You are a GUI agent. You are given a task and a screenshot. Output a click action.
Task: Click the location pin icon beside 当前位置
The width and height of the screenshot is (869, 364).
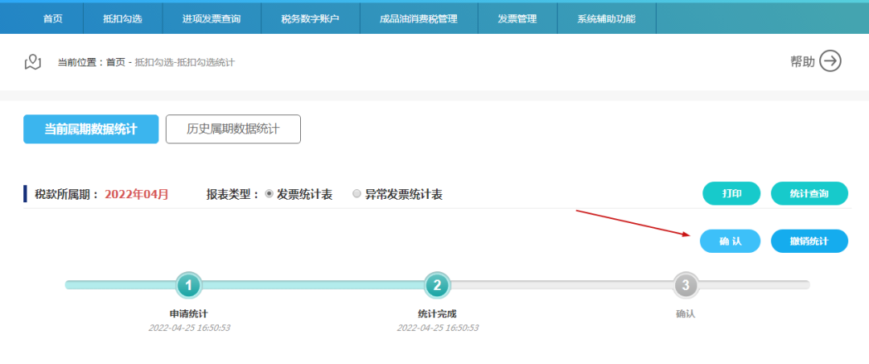pyautogui.click(x=33, y=62)
